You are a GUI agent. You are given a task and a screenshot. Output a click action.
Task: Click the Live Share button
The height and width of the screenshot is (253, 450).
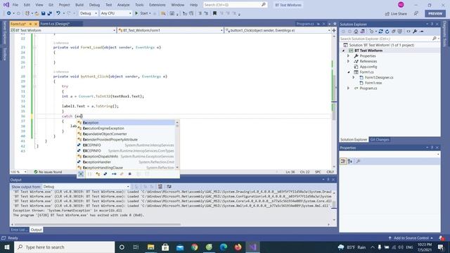point(396,13)
